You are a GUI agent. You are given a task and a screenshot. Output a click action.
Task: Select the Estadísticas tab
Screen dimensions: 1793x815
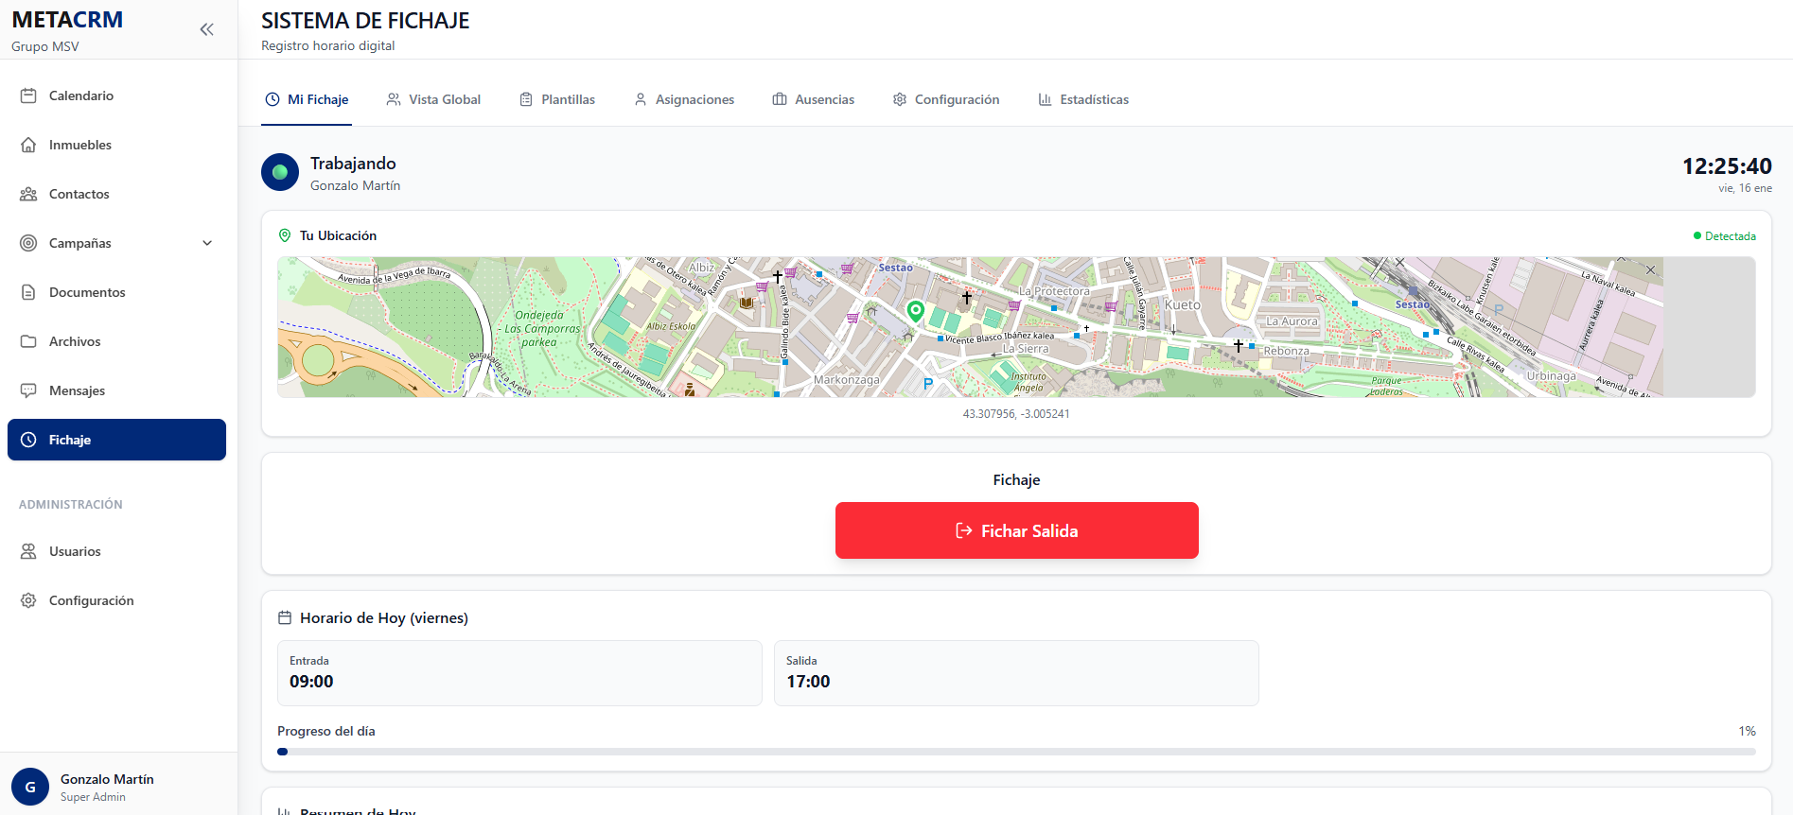pos(1083,99)
